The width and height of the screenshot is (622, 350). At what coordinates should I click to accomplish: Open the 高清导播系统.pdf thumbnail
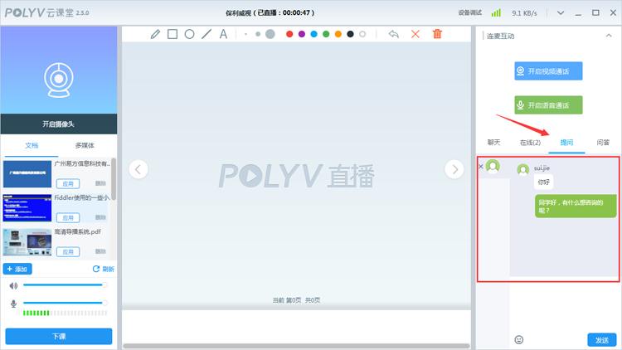pos(27,242)
